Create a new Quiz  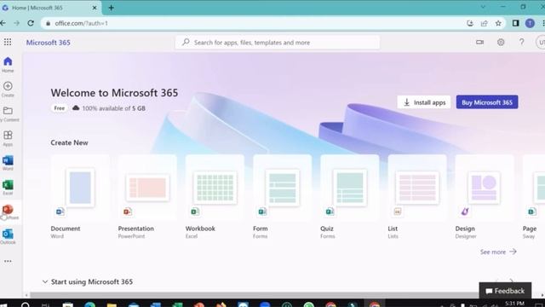click(x=350, y=197)
